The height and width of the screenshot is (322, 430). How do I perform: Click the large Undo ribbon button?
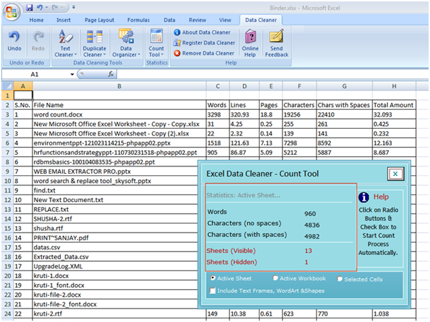pyautogui.click(x=14, y=41)
